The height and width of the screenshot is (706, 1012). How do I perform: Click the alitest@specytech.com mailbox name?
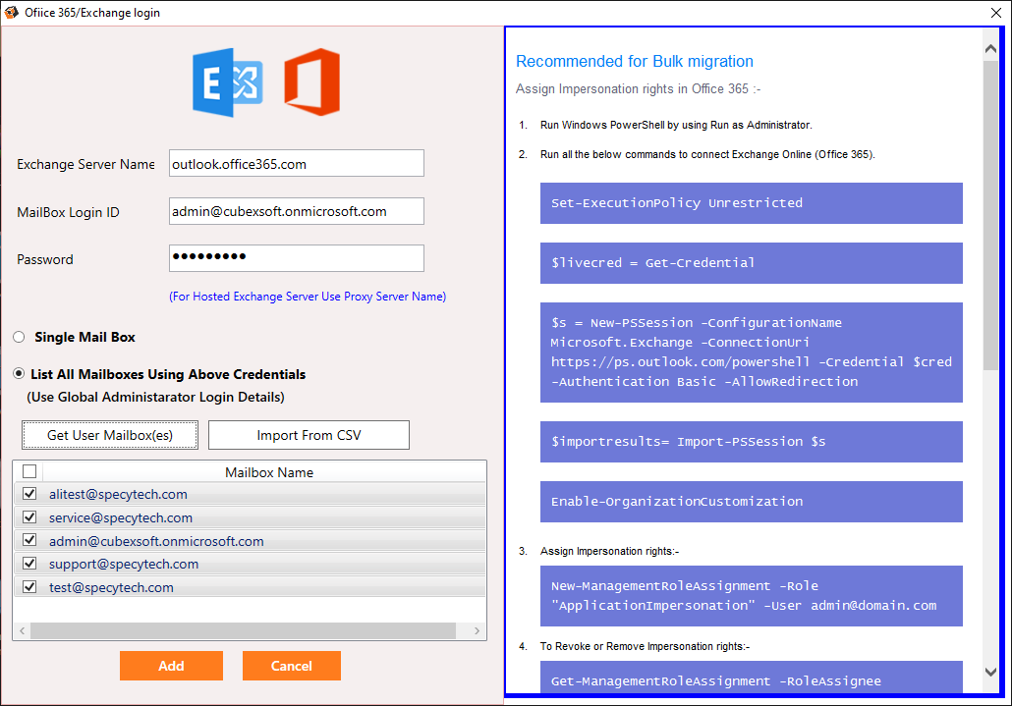coord(118,495)
